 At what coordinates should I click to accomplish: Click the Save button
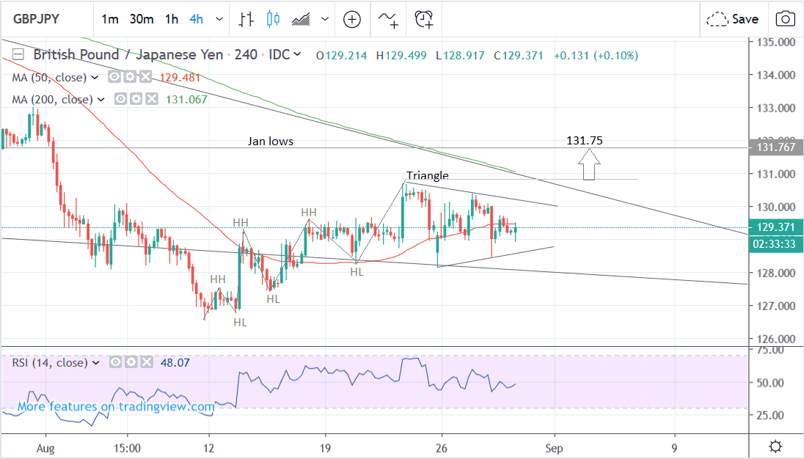pos(733,20)
